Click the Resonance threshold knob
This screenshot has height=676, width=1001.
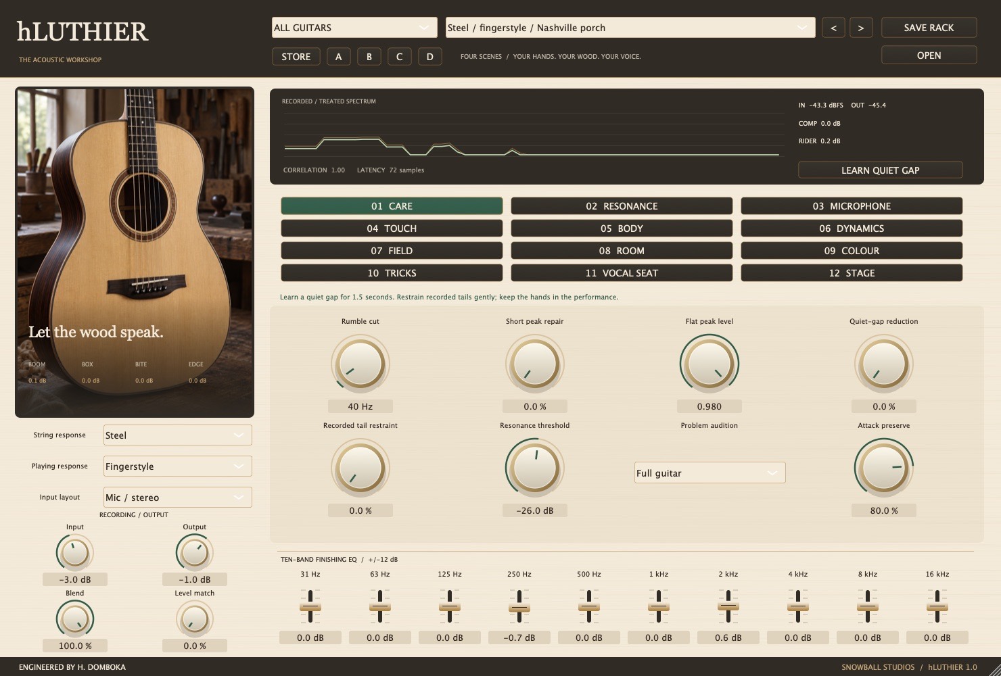535,468
